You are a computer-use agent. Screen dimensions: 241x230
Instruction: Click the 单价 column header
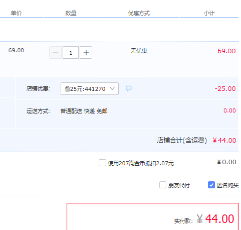click(16, 13)
